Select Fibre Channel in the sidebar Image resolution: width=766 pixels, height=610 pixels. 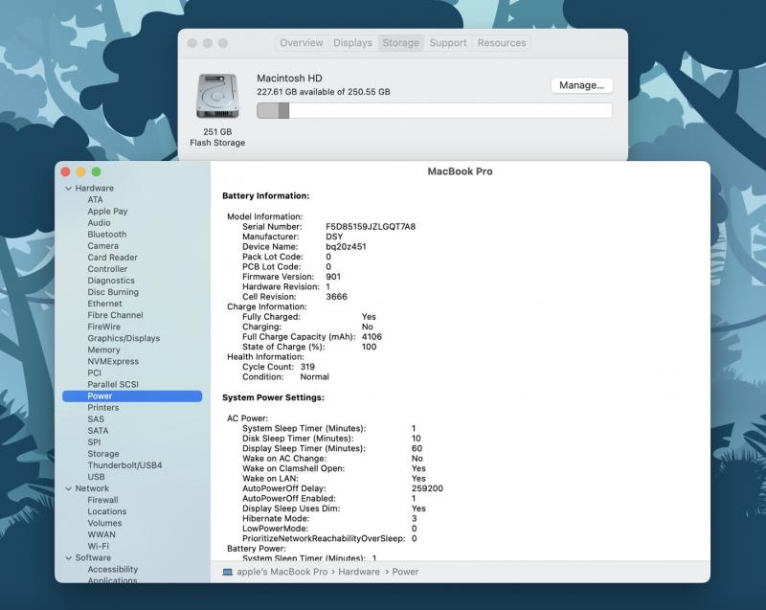[115, 315]
